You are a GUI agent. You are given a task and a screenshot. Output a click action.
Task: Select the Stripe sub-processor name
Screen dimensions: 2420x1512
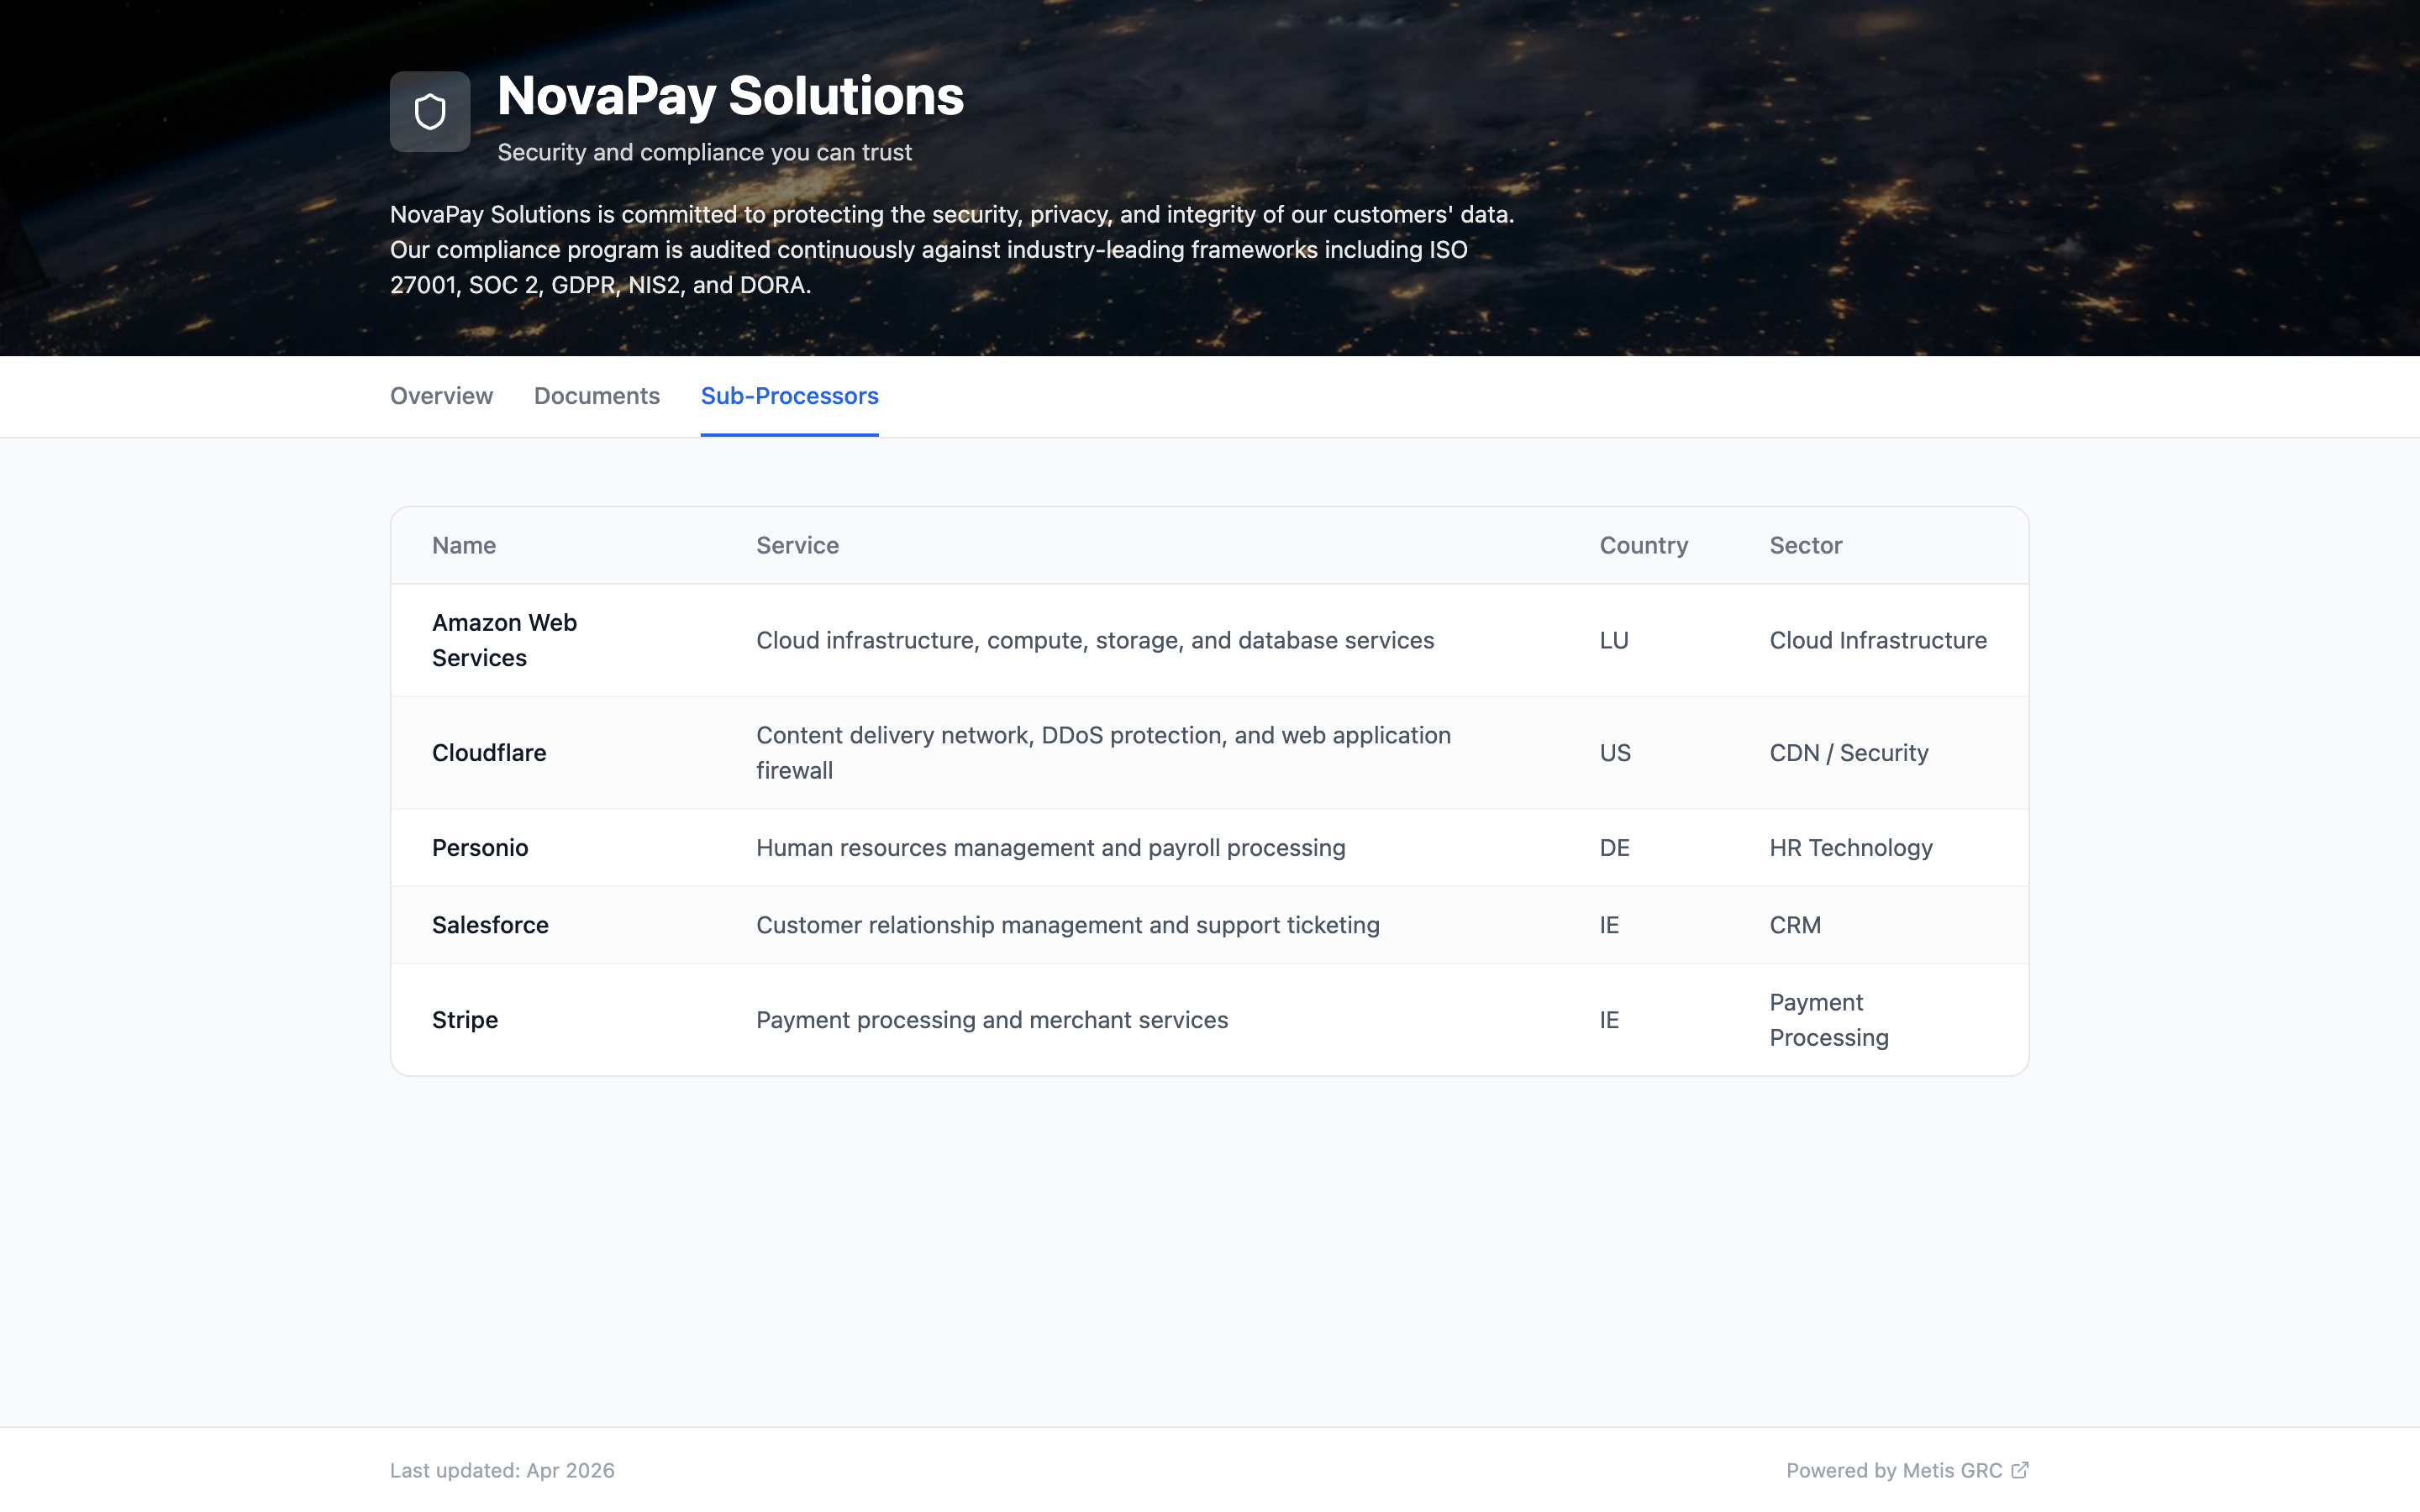pyautogui.click(x=465, y=1020)
